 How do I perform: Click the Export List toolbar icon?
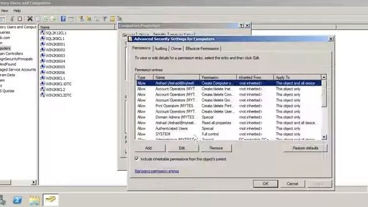click(x=53, y=19)
